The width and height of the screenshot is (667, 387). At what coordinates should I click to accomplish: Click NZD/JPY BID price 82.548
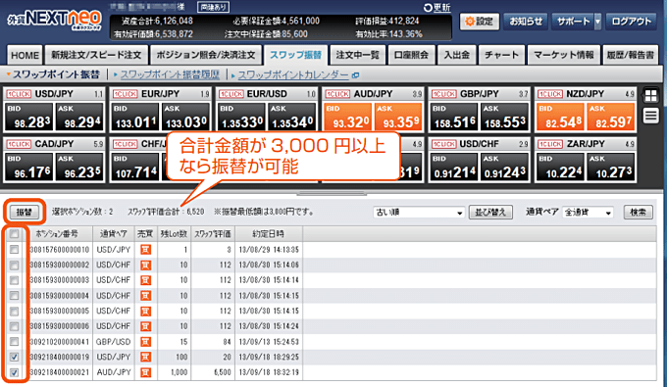tap(561, 117)
